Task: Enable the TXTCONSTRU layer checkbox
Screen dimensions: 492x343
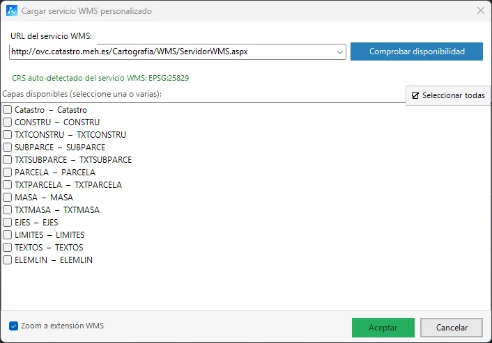Action: pos(8,135)
